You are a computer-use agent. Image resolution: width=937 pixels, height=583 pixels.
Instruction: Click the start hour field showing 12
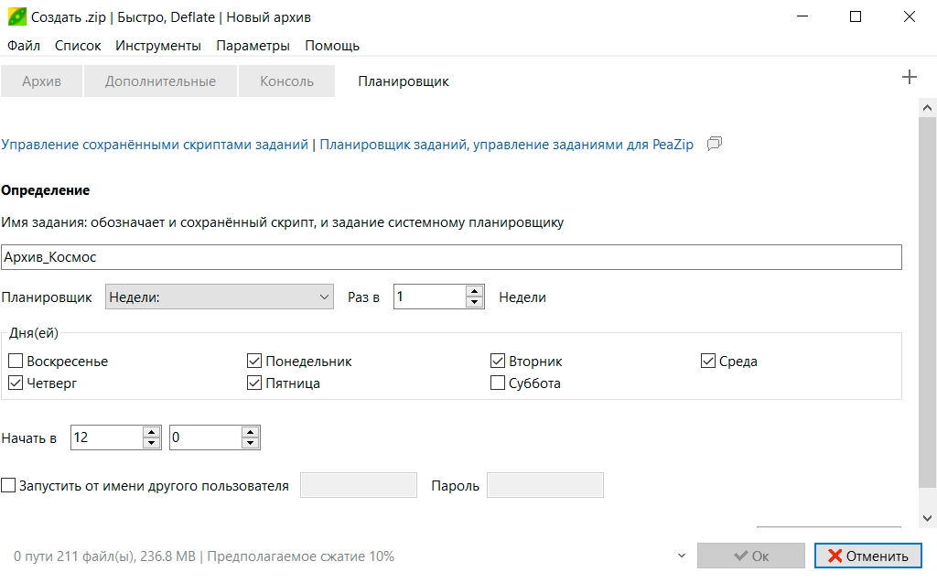pos(106,437)
